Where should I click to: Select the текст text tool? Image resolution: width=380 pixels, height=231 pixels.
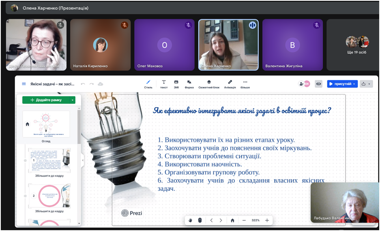click(x=164, y=84)
